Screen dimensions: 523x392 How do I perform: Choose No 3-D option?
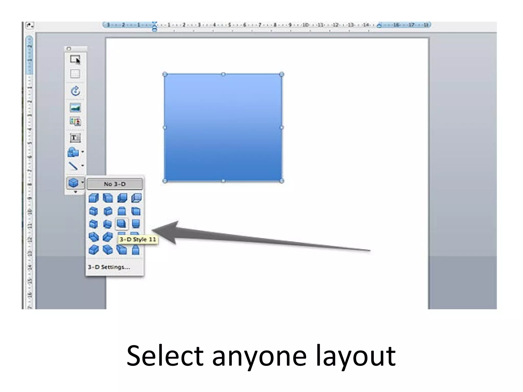[114, 184]
